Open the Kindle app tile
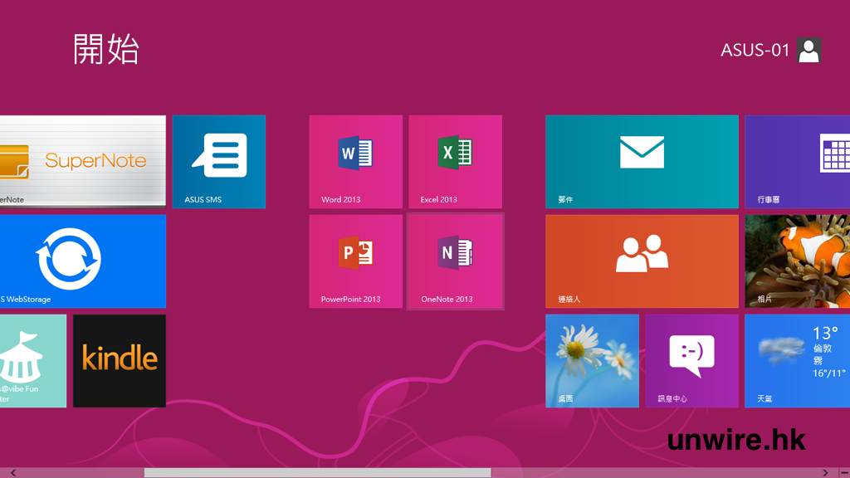The height and width of the screenshot is (478, 850). [119, 360]
